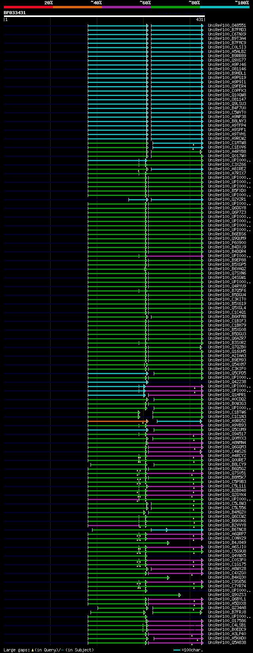Select hit label UniRef100_B8LCY9
The width and height of the screenshot is (253, 653).
click(227, 465)
